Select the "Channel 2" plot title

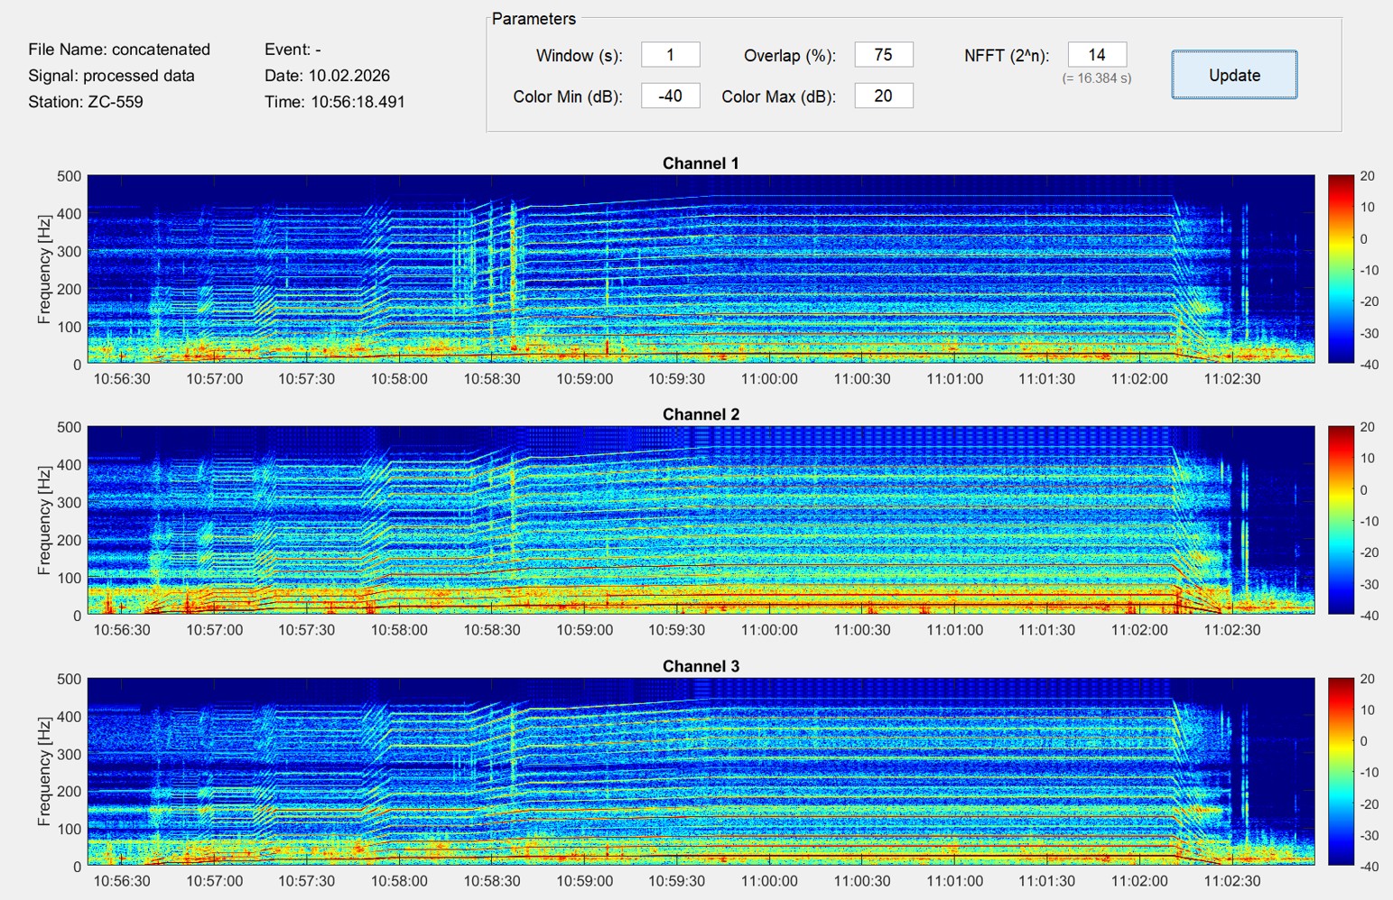coord(701,414)
